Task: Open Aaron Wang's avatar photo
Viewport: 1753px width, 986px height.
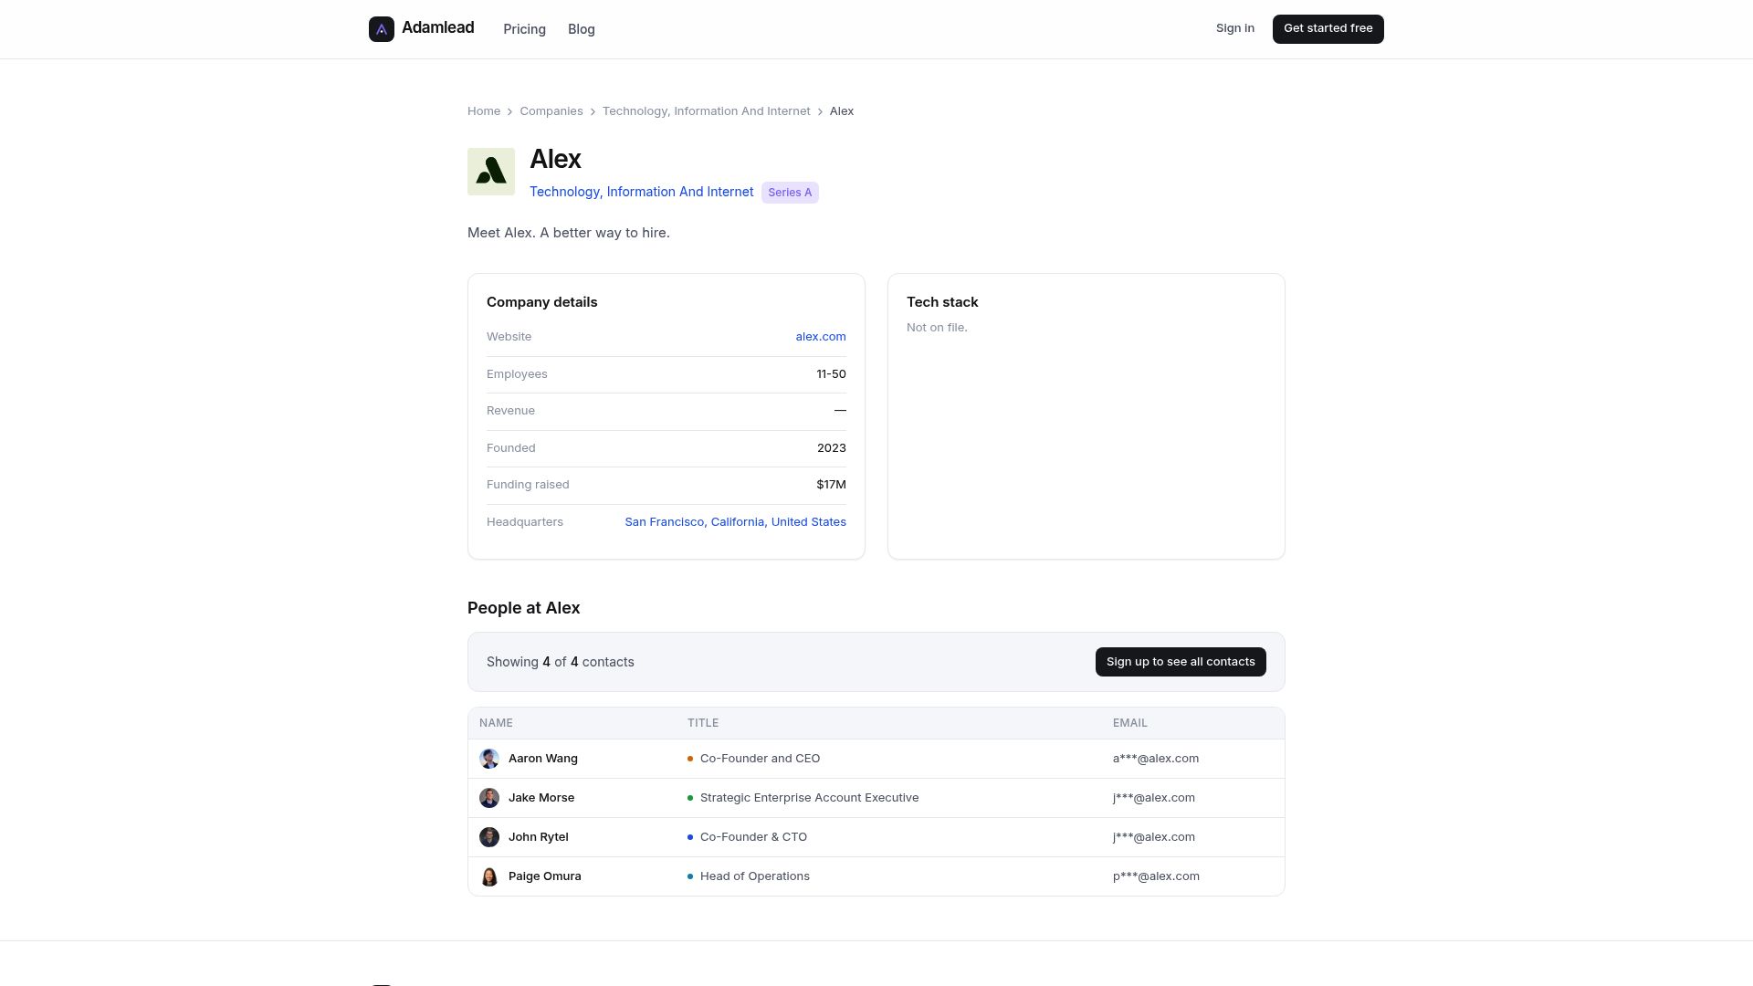Action: [x=489, y=759]
